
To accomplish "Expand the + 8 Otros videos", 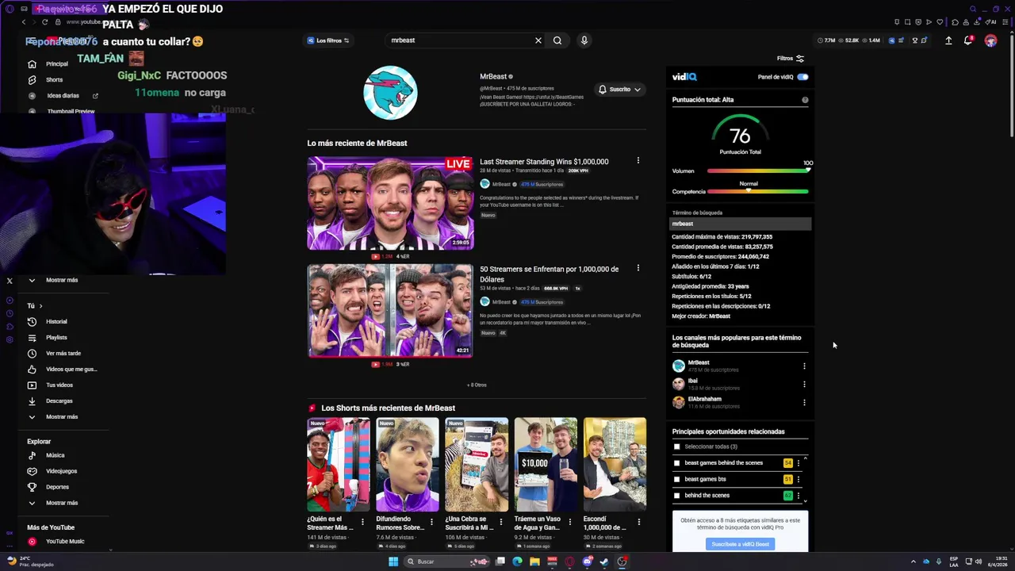I will (477, 385).
